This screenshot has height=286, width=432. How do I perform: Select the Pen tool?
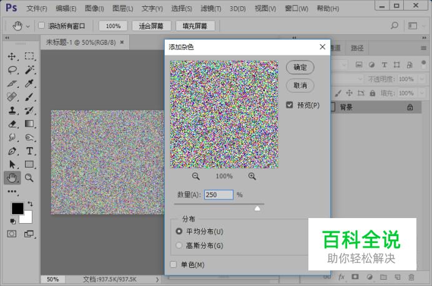click(12, 151)
